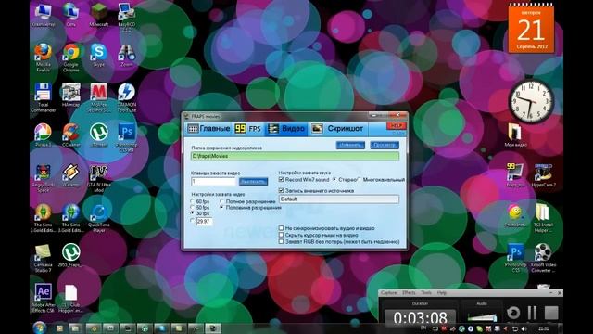Select the Видео tab in Fraps
Screen dimensions: 593x334
pyautogui.click(x=286, y=129)
